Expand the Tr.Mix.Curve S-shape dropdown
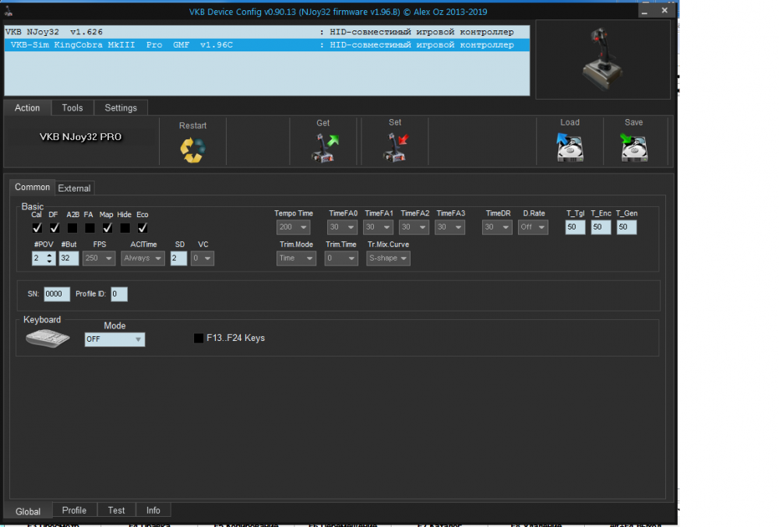Image resolution: width=779 pixels, height=527 pixels. point(388,258)
